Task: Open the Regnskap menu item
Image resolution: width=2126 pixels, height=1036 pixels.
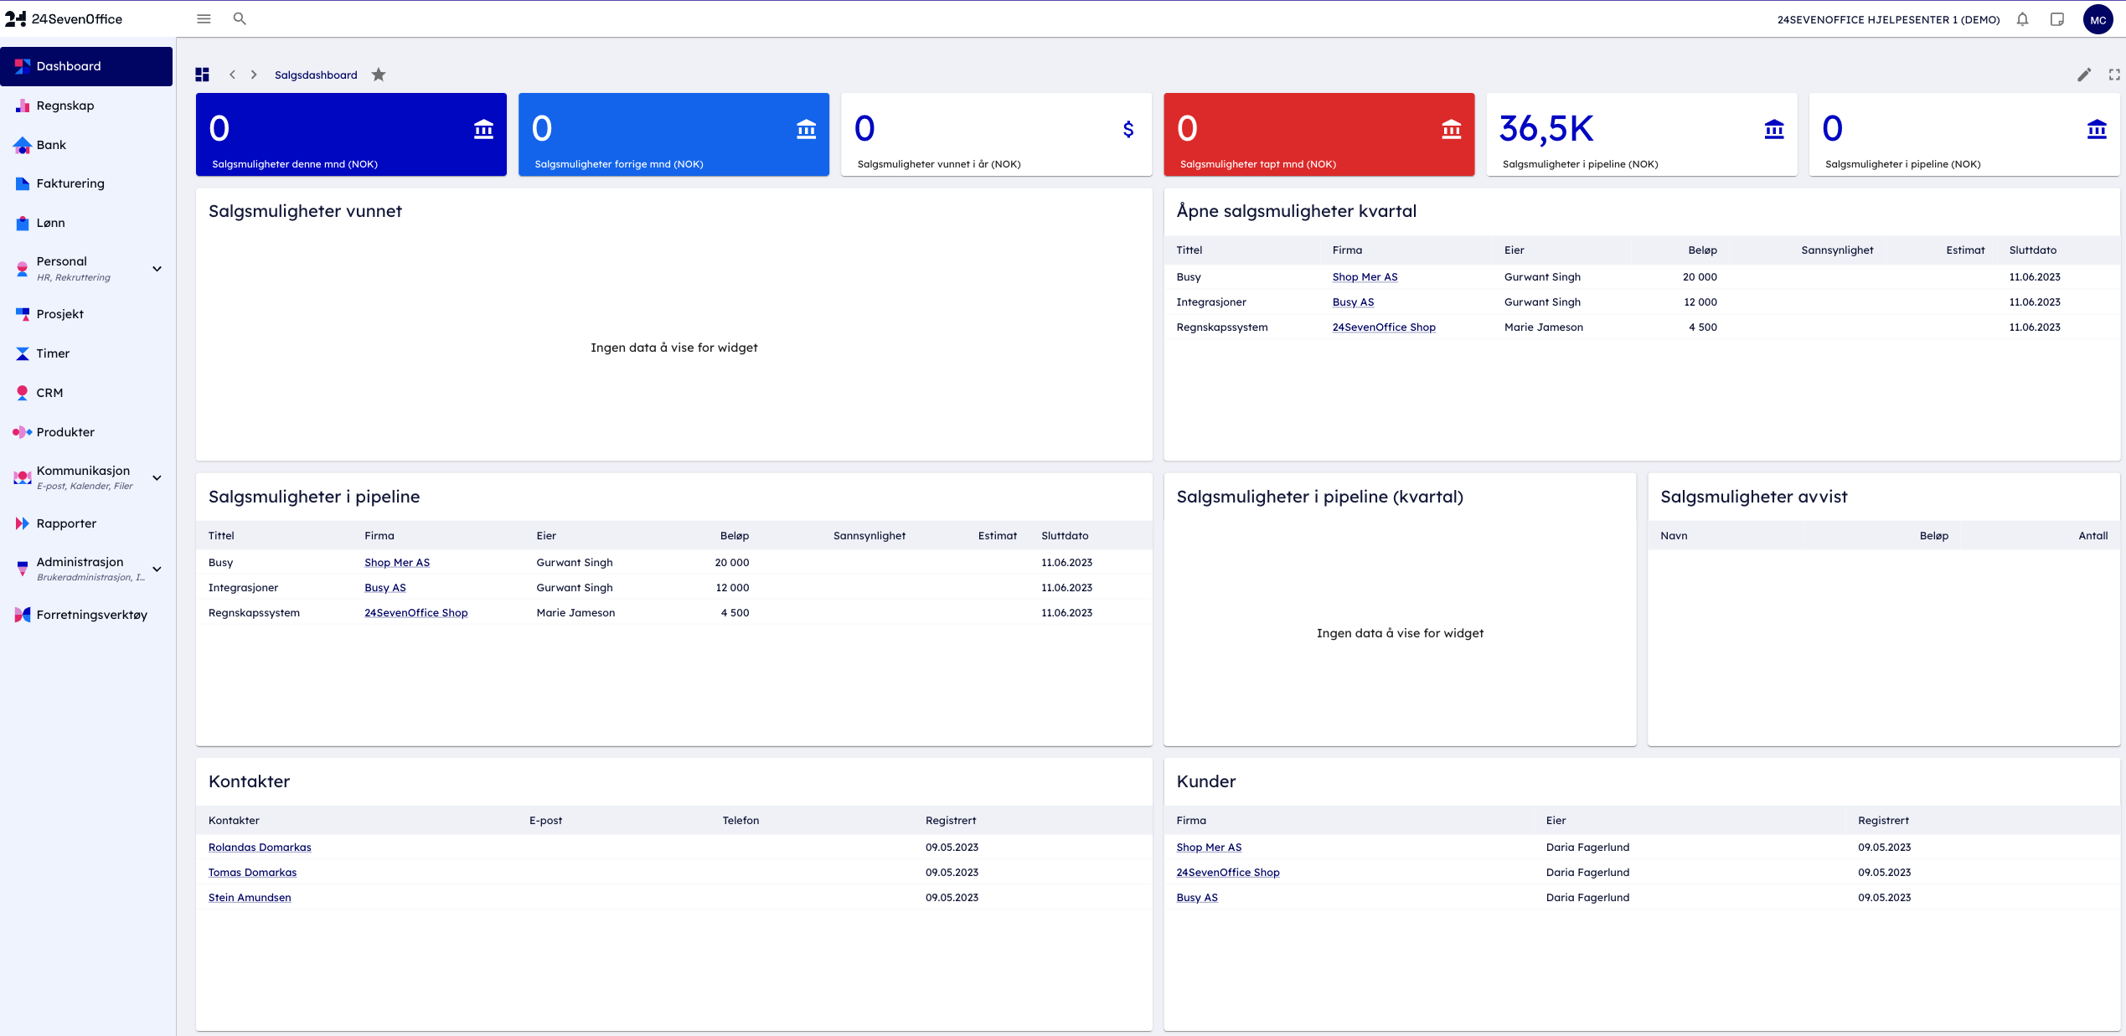Action: (x=65, y=106)
